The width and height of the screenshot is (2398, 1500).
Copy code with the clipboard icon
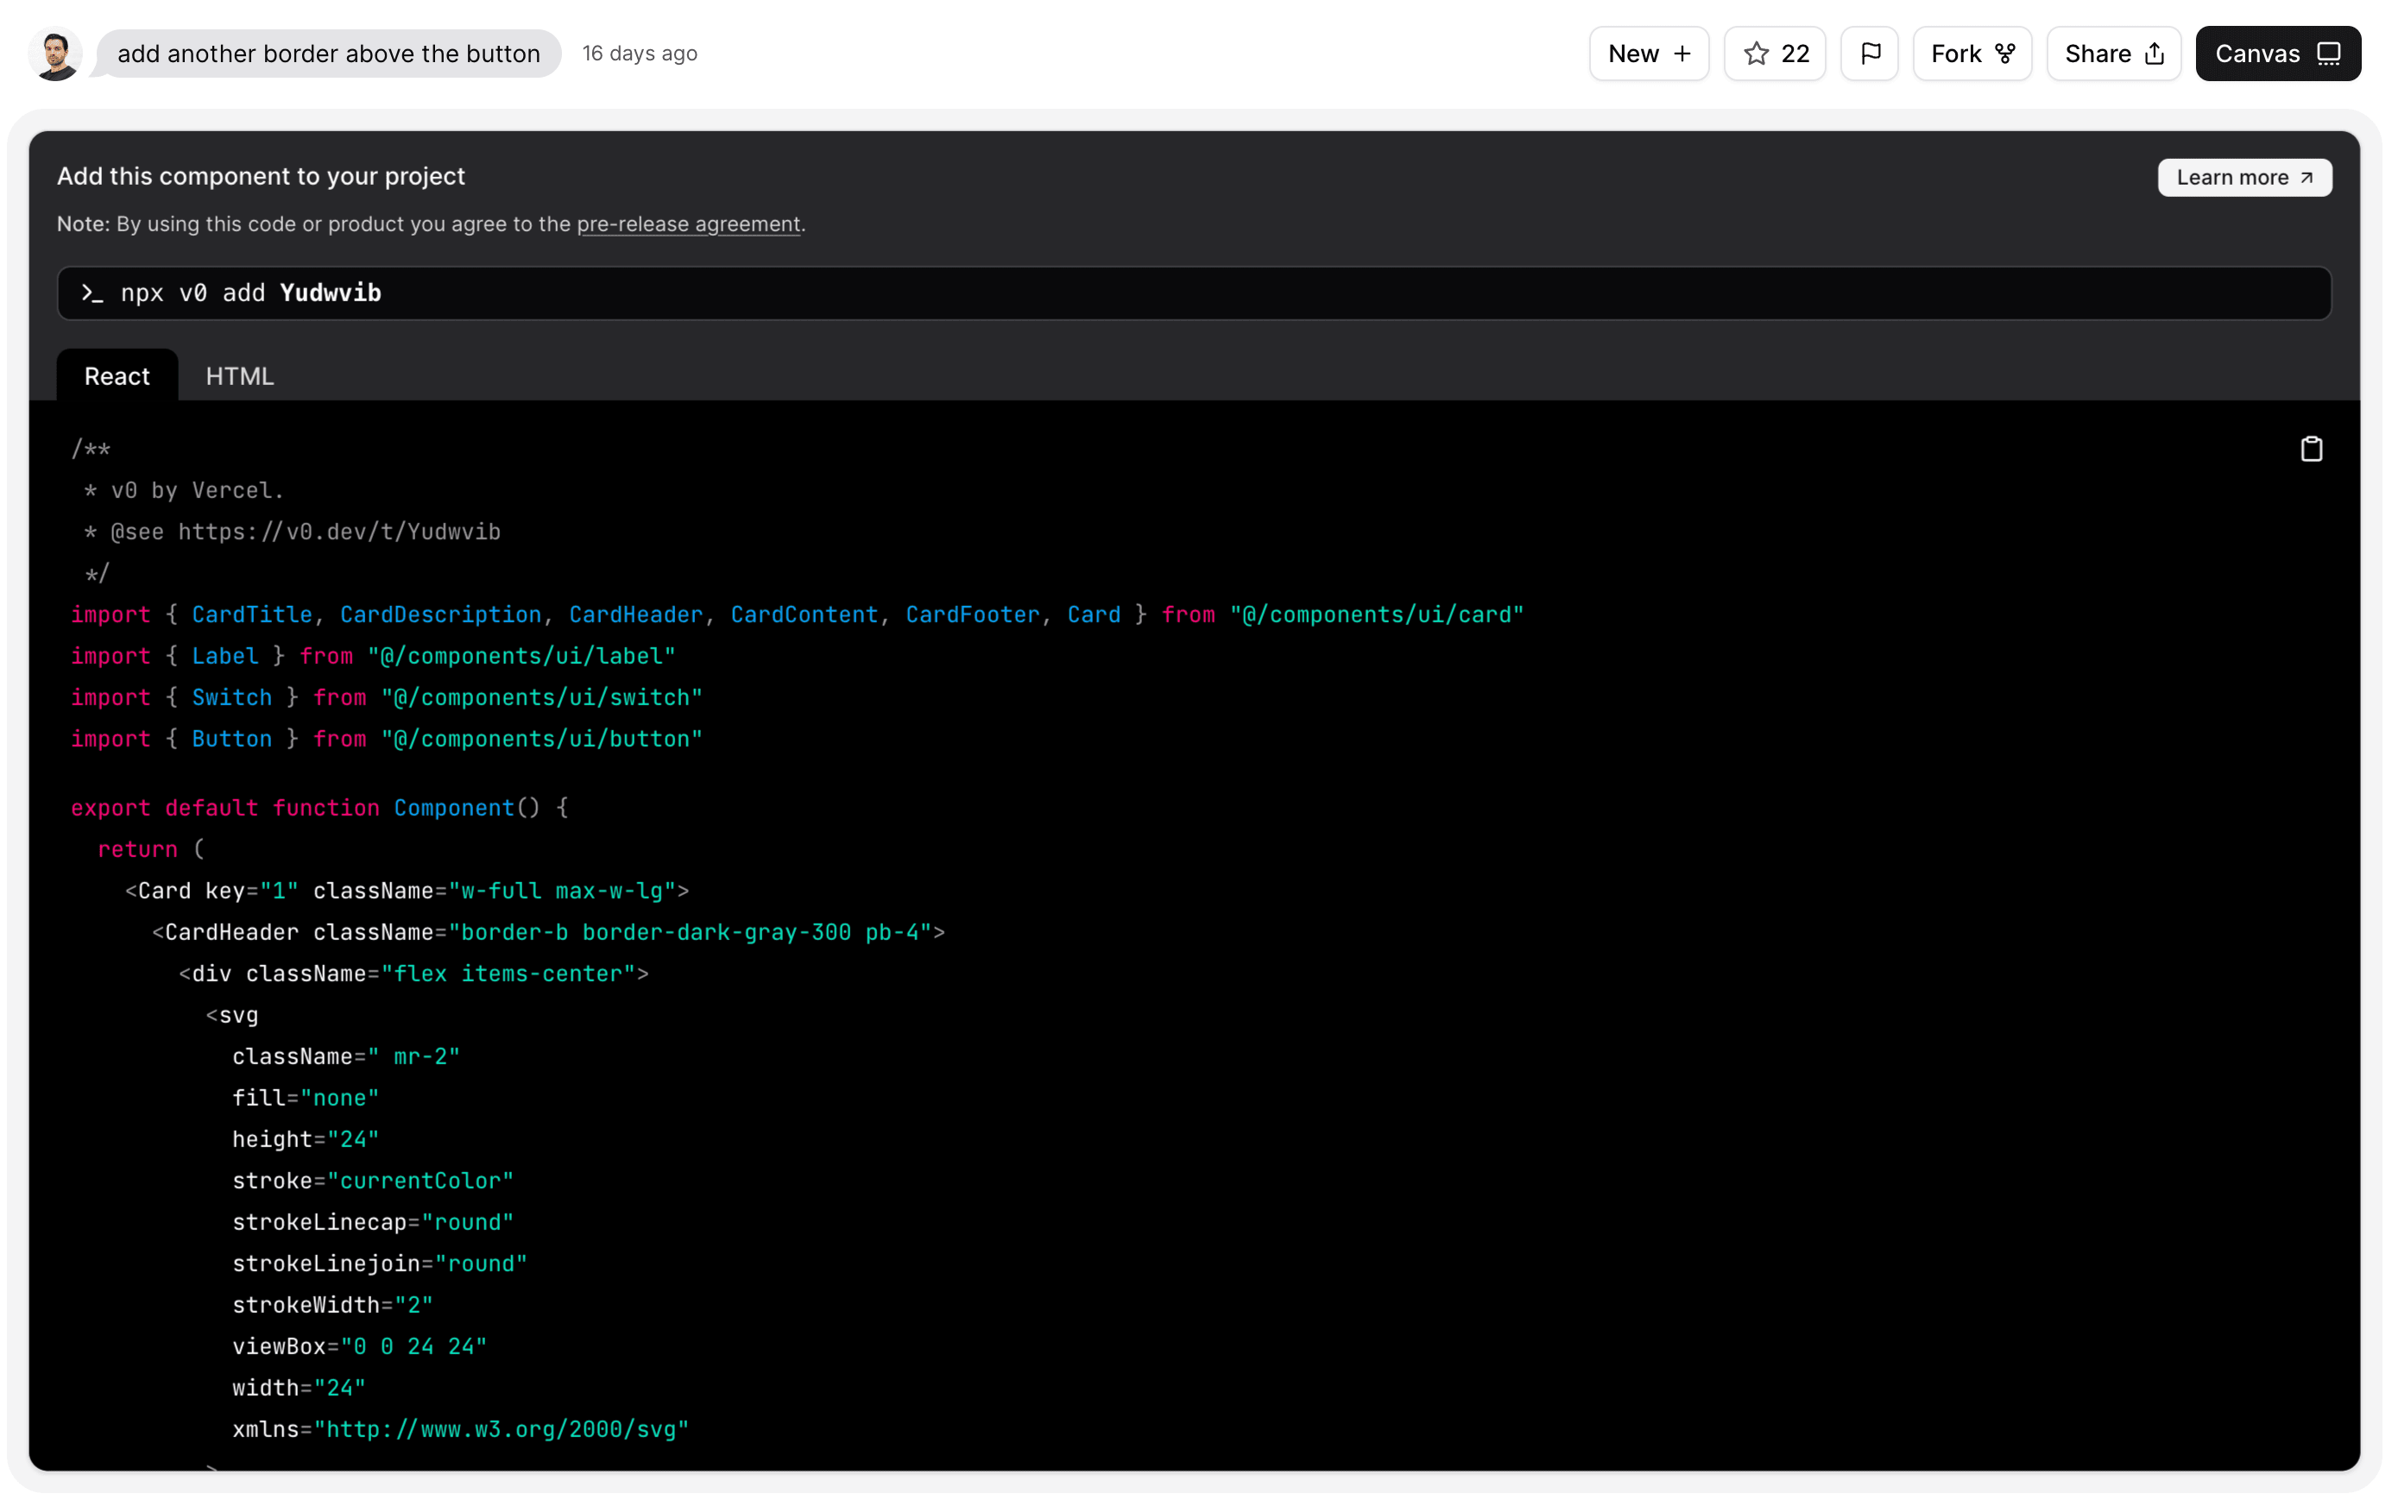click(2311, 450)
